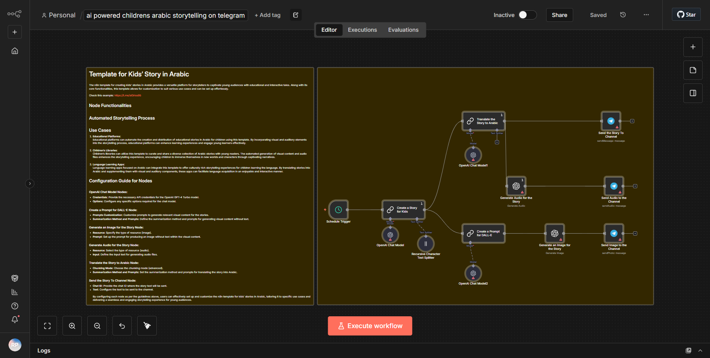710x358 pixels.
Task: Click plus connector after Send Image to the Channel
Action: [635, 233]
